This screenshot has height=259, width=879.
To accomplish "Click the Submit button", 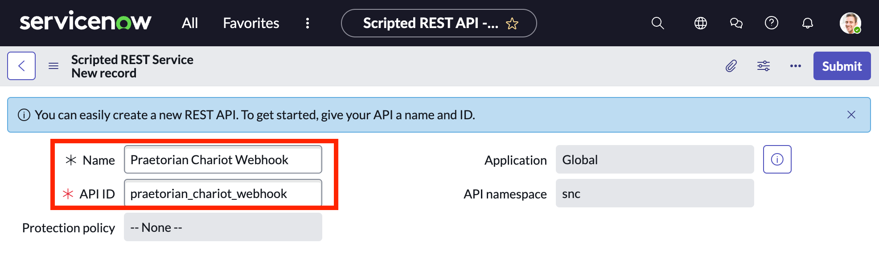I will click(842, 66).
